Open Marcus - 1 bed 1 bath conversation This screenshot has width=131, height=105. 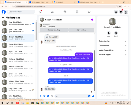(x=18, y=67)
